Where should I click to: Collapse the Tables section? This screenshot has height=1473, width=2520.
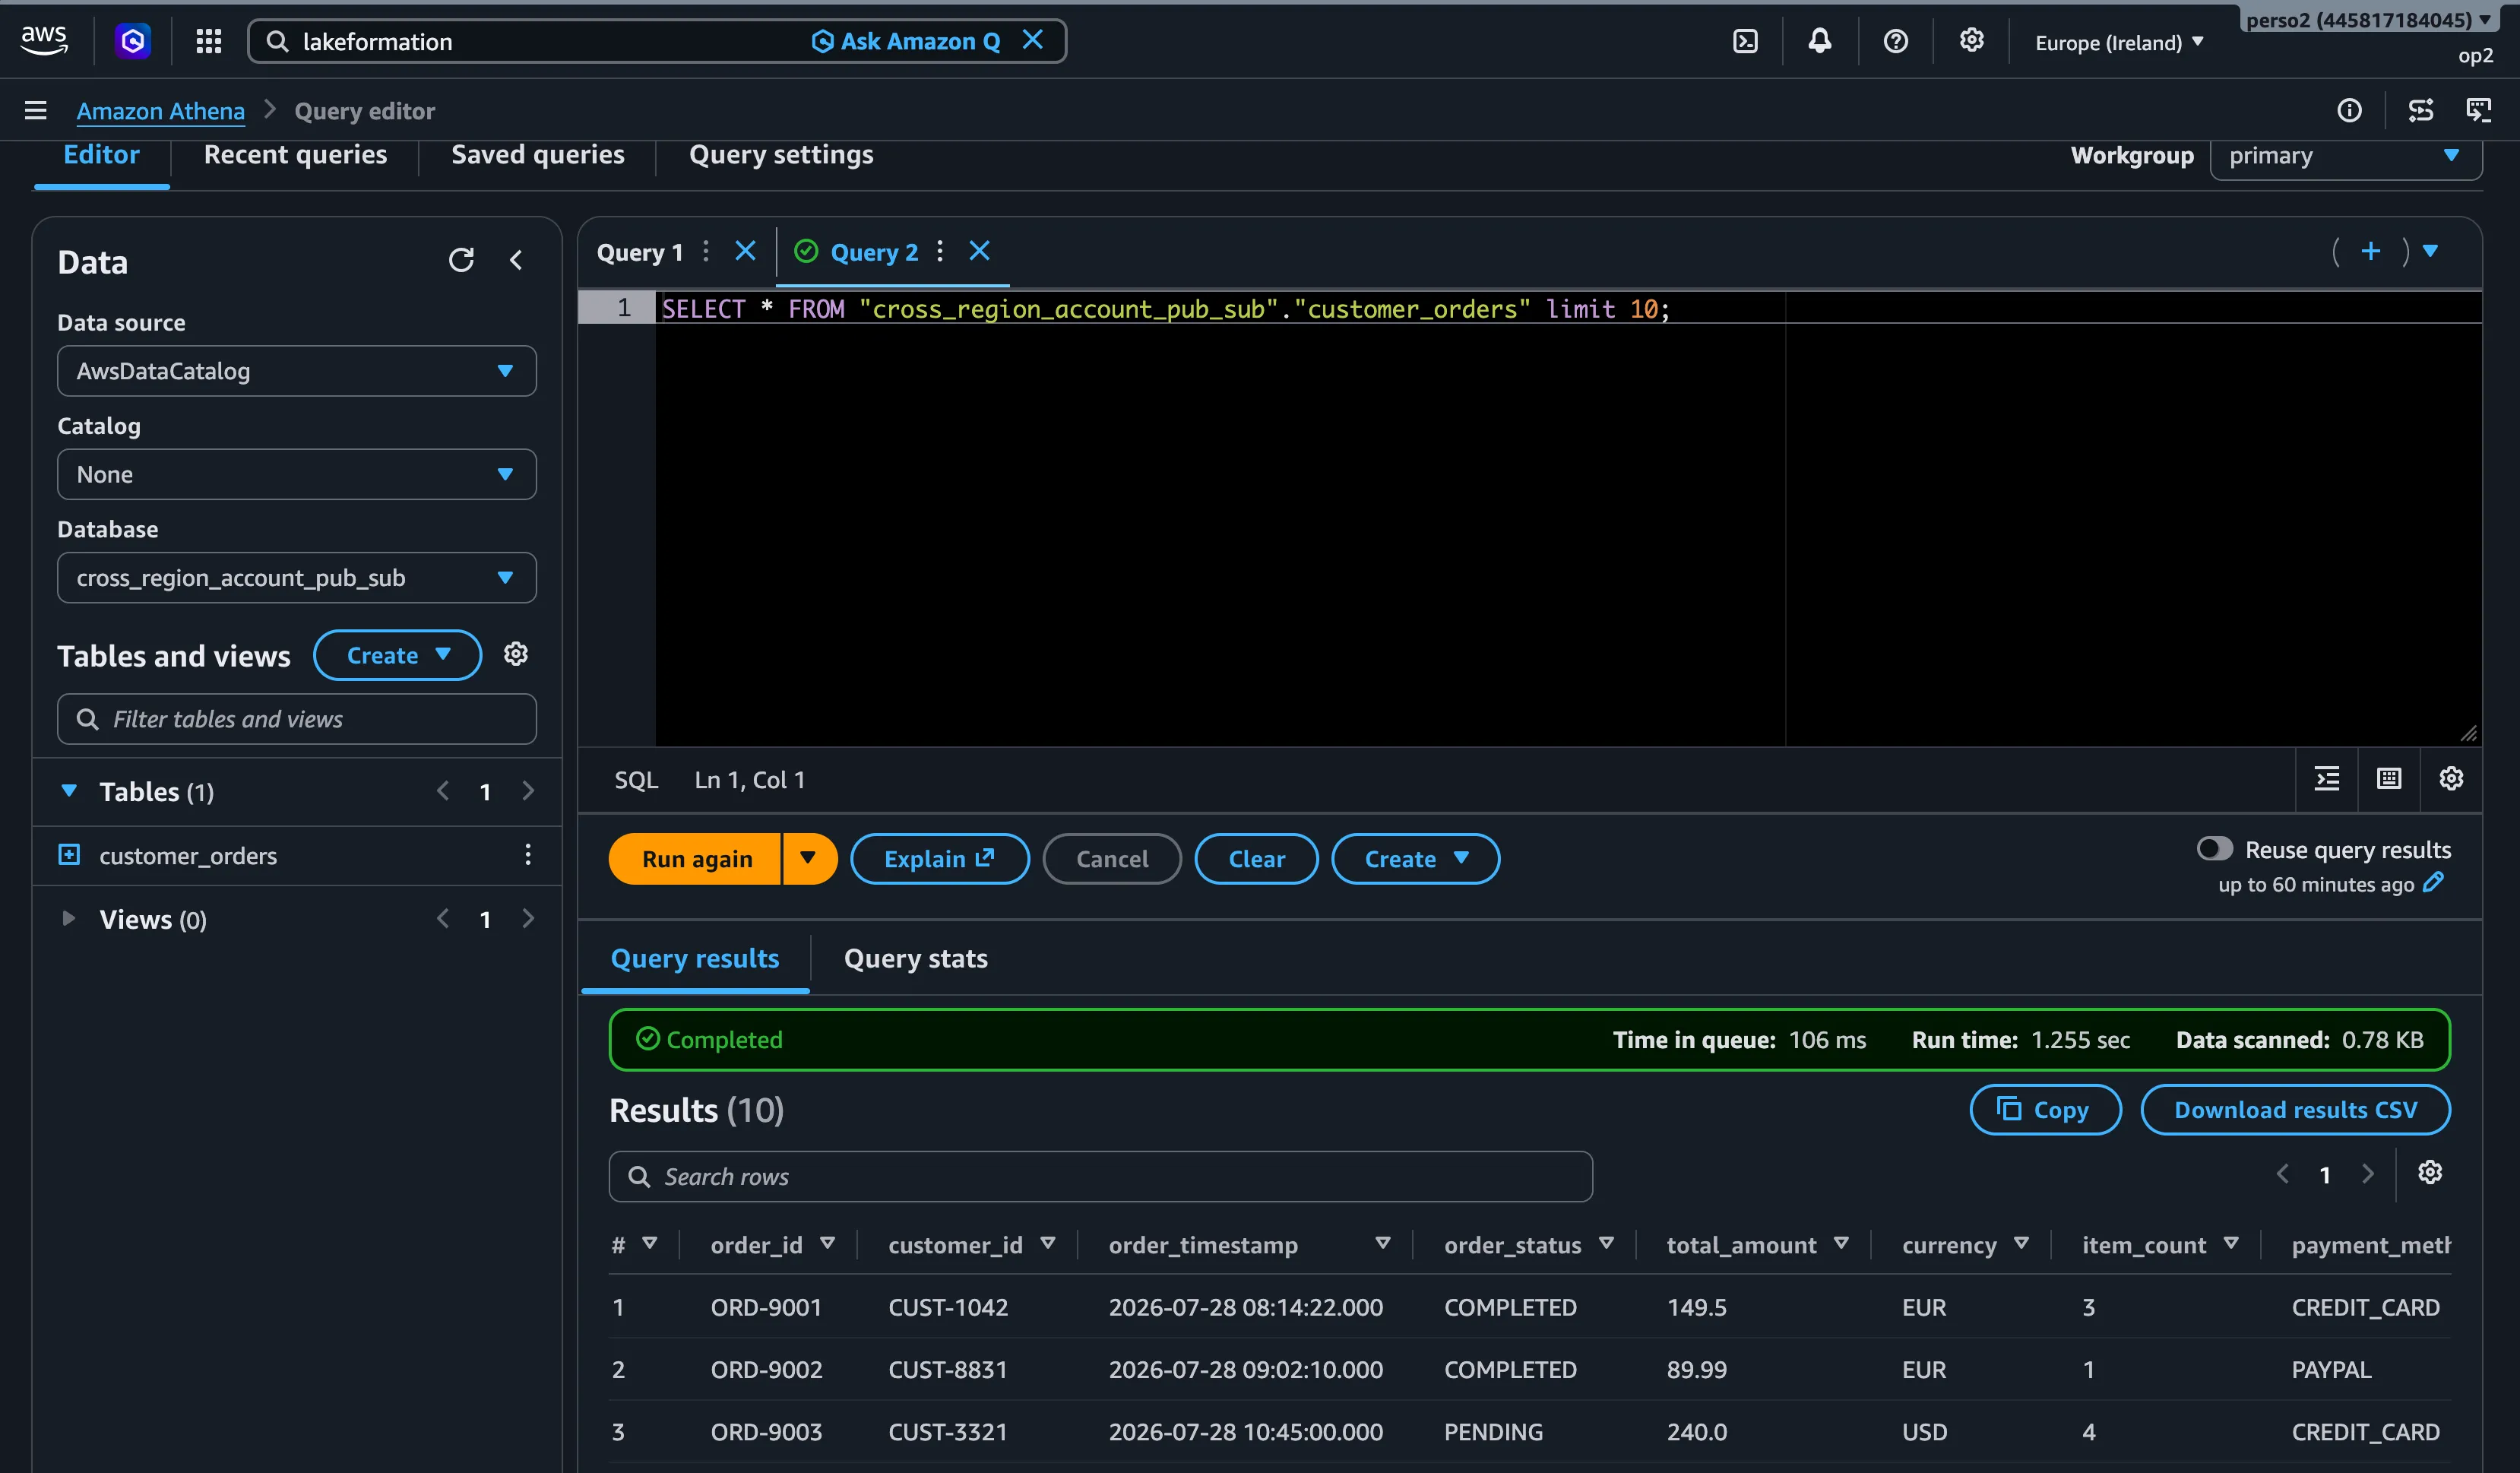69,791
